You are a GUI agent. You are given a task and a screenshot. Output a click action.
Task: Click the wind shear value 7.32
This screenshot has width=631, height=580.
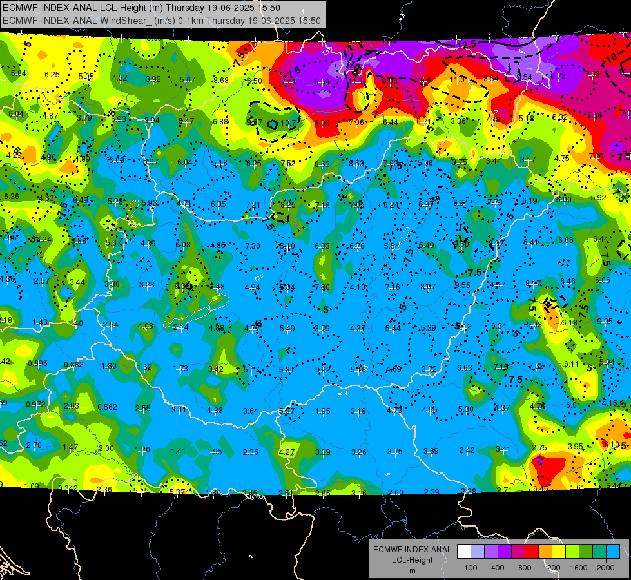tap(536, 365)
